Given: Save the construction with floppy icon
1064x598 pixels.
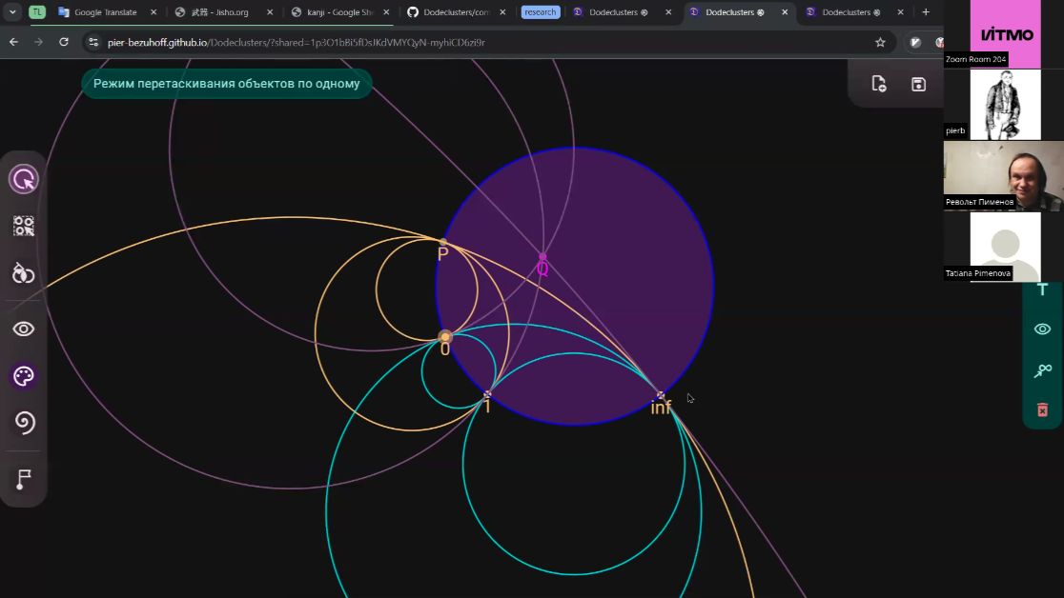Looking at the screenshot, I should tap(918, 84).
